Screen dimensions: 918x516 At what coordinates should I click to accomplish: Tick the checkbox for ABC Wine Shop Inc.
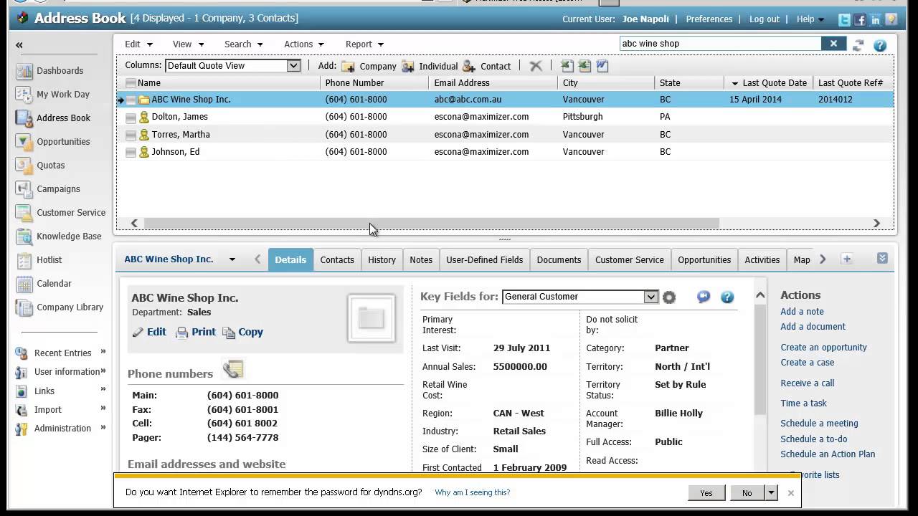[x=131, y=100]
